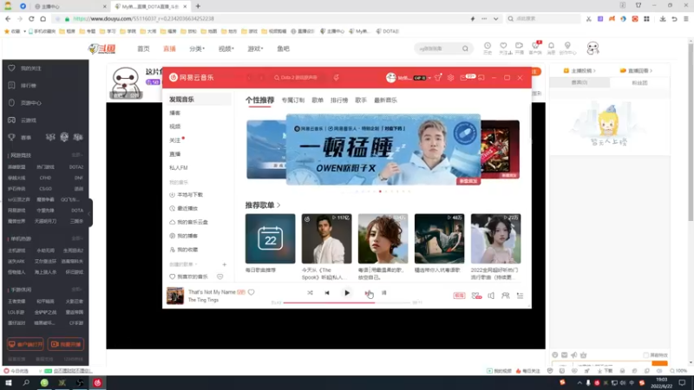Switch to mini player mode icon
This screenshot has height=390, width=694.
coord(481,77)
